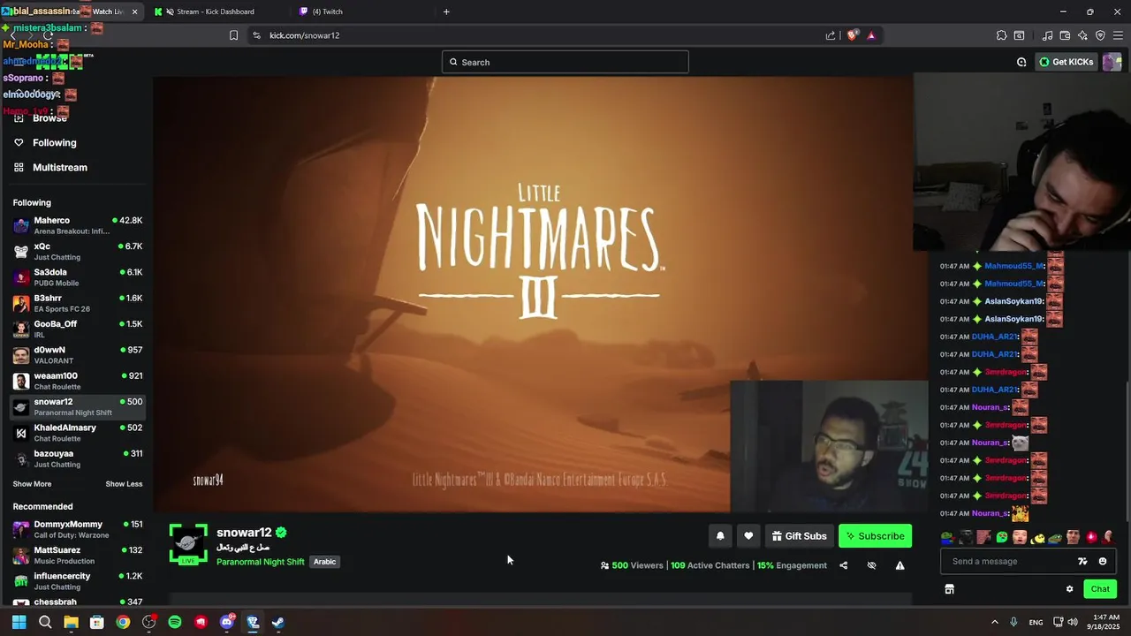1131x636 pixels.
Task: Click the heart follow icon
Action: pos(748,536)
